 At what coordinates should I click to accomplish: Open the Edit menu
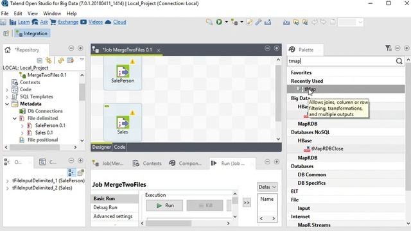[18, 13]
